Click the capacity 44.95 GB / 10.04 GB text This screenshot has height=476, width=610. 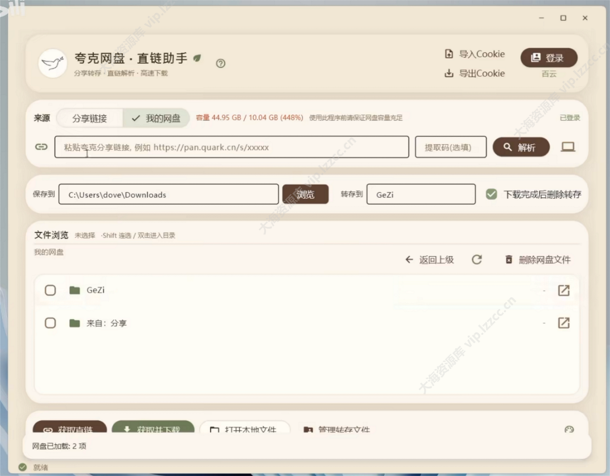[x=249, y=118]
